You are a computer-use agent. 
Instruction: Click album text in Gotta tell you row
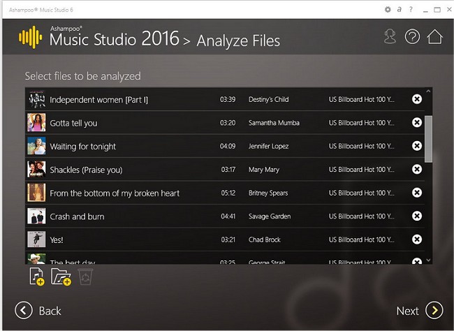coord(361,123)
